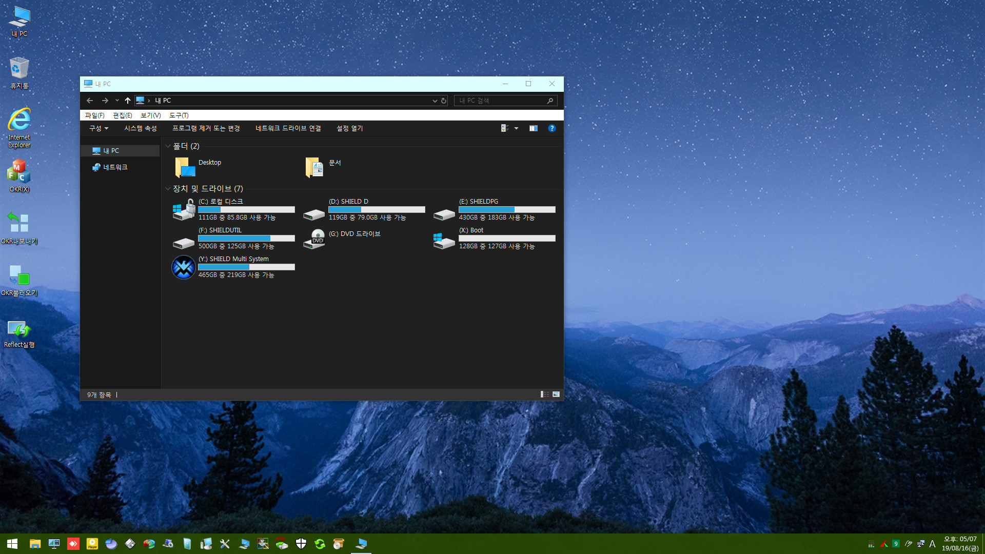Click 프로그램 제거 또는 변경 button
Screen dimensions: 985x554
tap(206, 128)
